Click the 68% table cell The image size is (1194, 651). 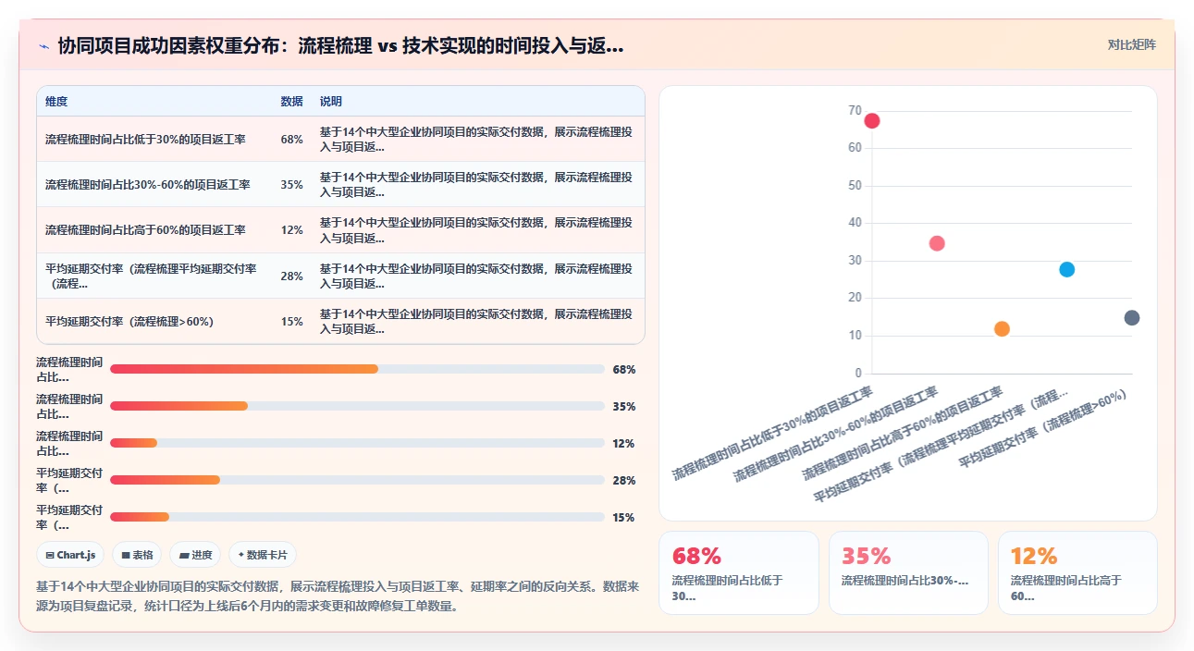pyautogui.click(x=291, y=140)
